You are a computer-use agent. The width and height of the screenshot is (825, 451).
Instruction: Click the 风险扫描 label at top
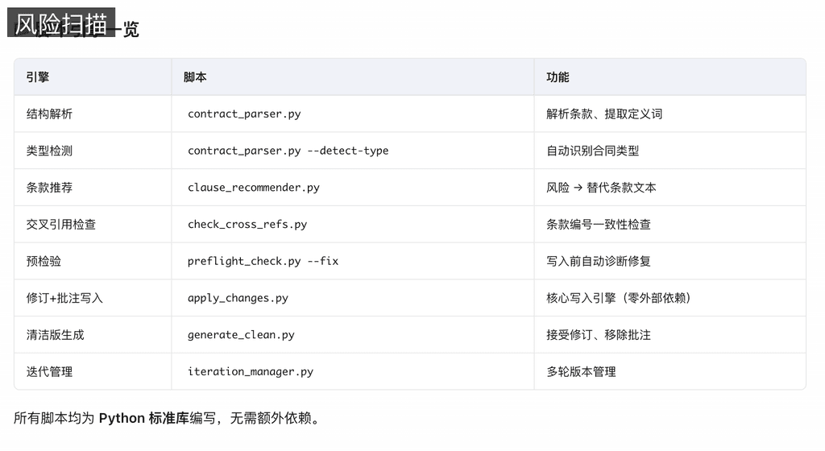pos(61,23)
